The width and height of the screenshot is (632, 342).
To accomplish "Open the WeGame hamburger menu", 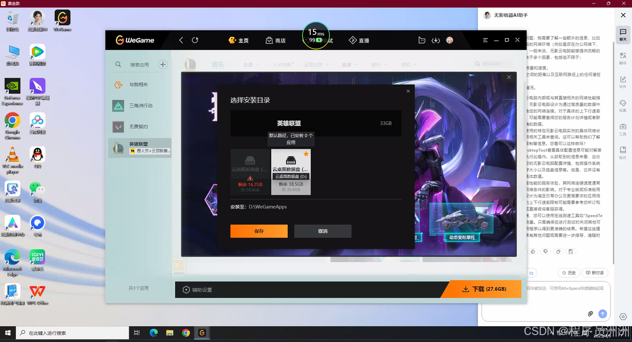I will click(485, 40).
